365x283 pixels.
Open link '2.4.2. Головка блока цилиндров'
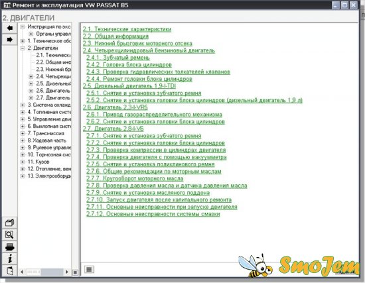[x=129, y=65]
